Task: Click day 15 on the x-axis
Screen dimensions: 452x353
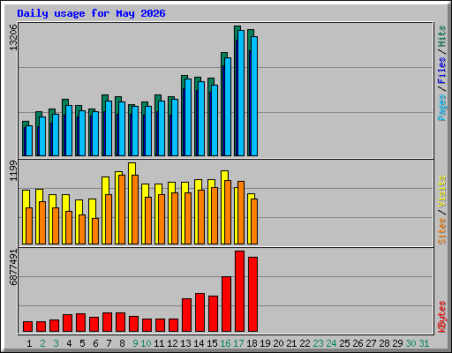Action: (212, 343)
